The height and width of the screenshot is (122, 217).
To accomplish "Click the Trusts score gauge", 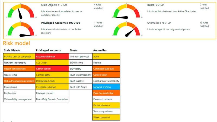I will (x=126, y=11).
